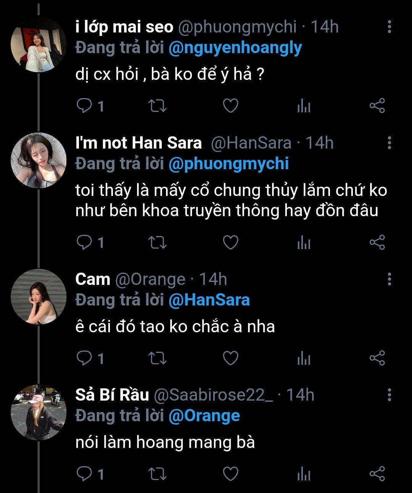Open the @phuongmychi mention link
412x493 pixels.
click(x=228, y=164)
